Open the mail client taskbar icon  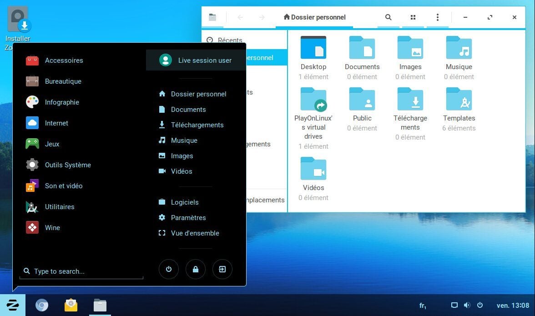(71, 305)
